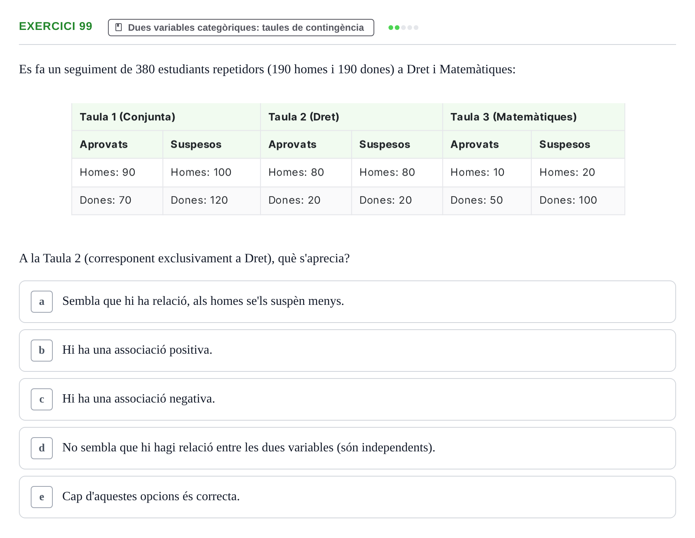Choose 'Hi ha una associació positiva' answer
This screenshot has width=695, height=538.
tap(347, 351)
